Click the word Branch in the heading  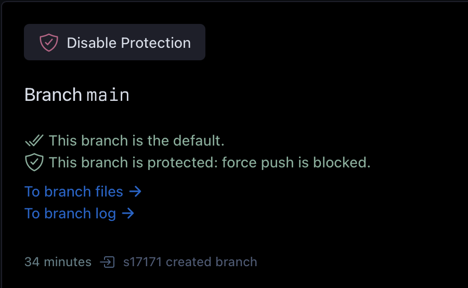pyautogui.click(x=53, y=95)
